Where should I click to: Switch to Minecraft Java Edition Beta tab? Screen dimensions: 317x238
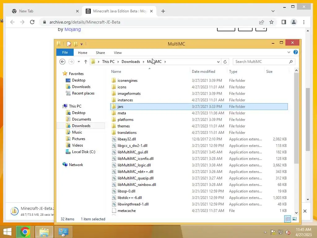tap(119, 11)
